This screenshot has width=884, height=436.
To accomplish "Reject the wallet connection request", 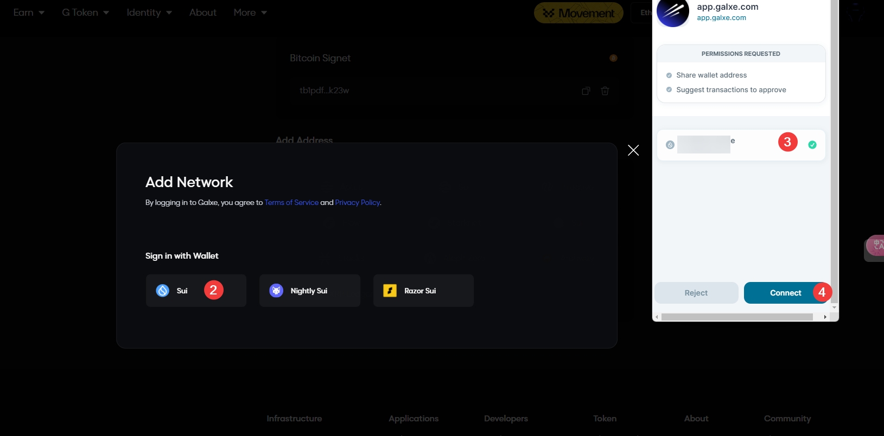I will point(696,293).
